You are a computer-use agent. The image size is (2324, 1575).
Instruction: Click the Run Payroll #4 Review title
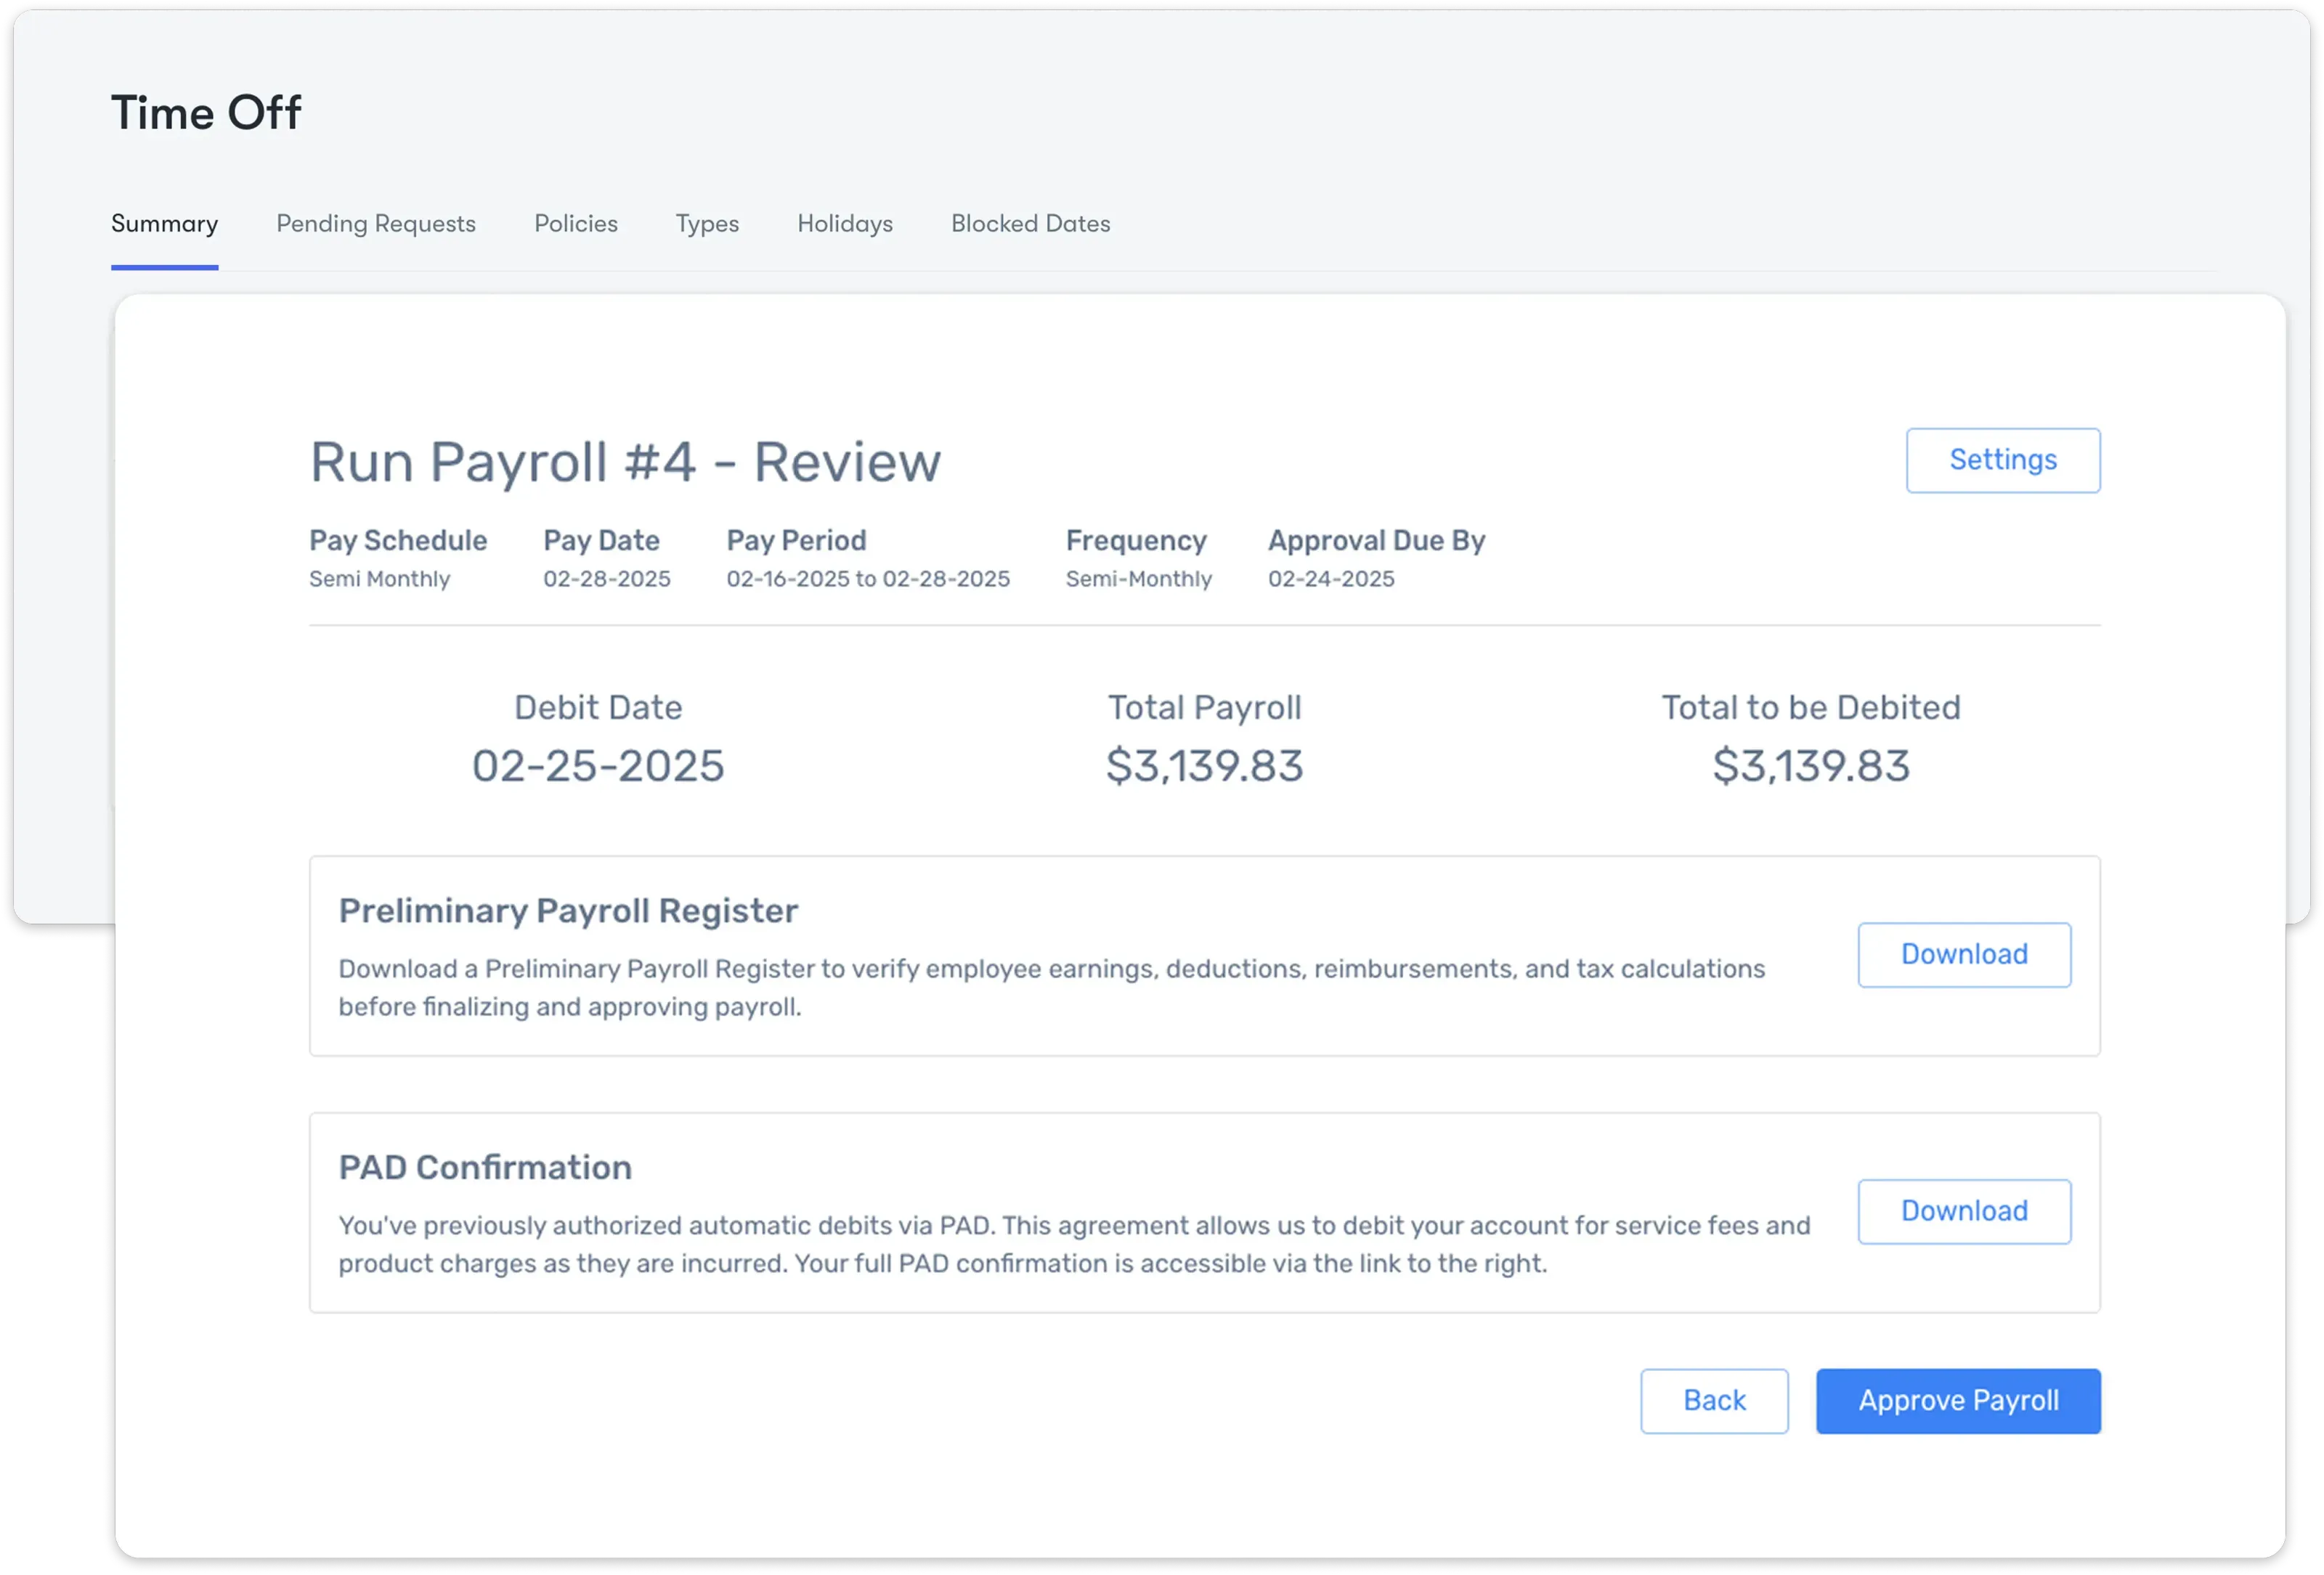tap(625, 462)
